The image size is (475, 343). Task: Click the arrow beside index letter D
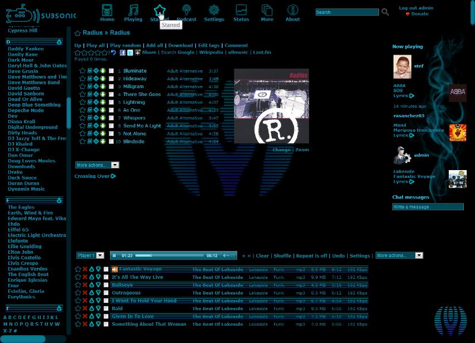[x=59, y=42]
